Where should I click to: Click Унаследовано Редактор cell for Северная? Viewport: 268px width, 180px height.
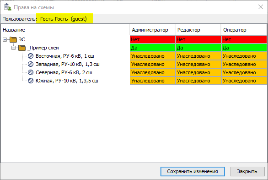pos(198,72)
